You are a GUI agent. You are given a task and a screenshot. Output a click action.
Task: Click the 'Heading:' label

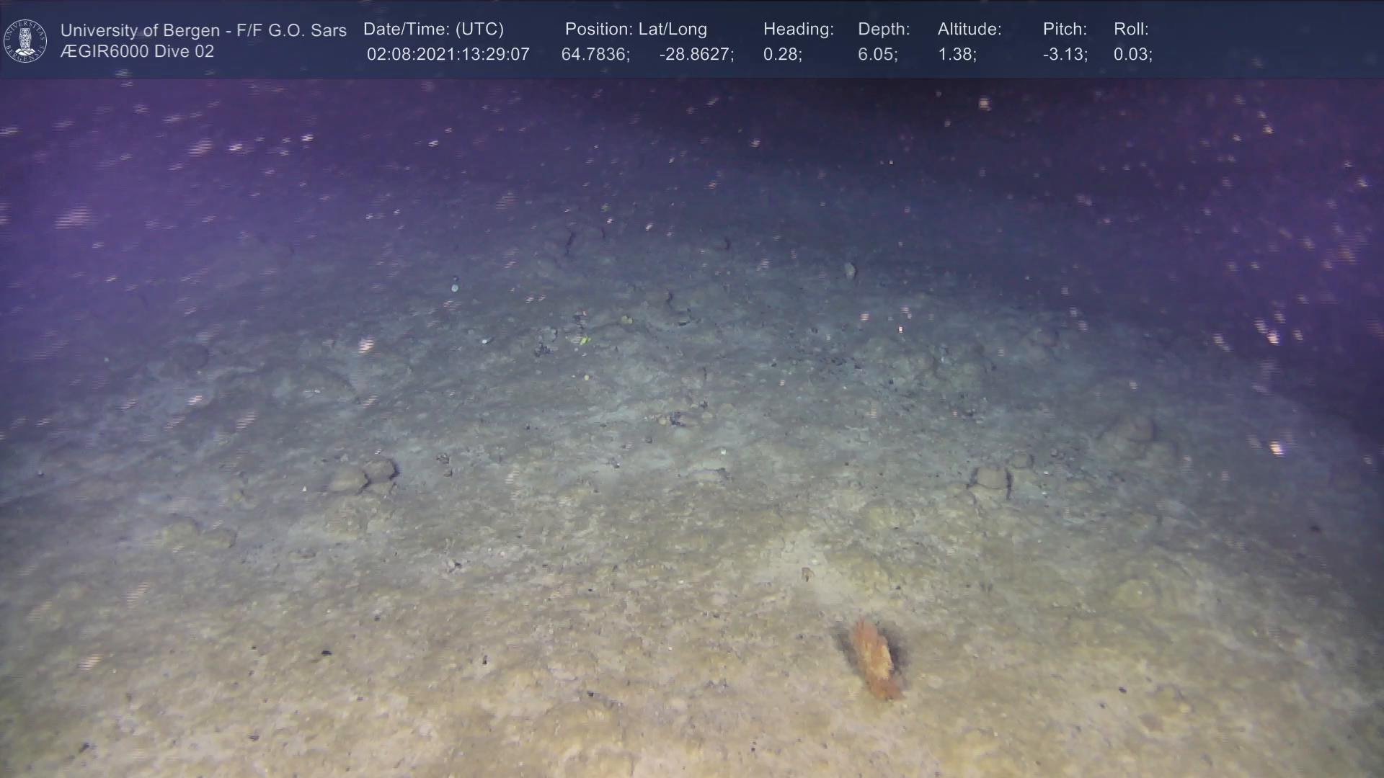point(798,30)
